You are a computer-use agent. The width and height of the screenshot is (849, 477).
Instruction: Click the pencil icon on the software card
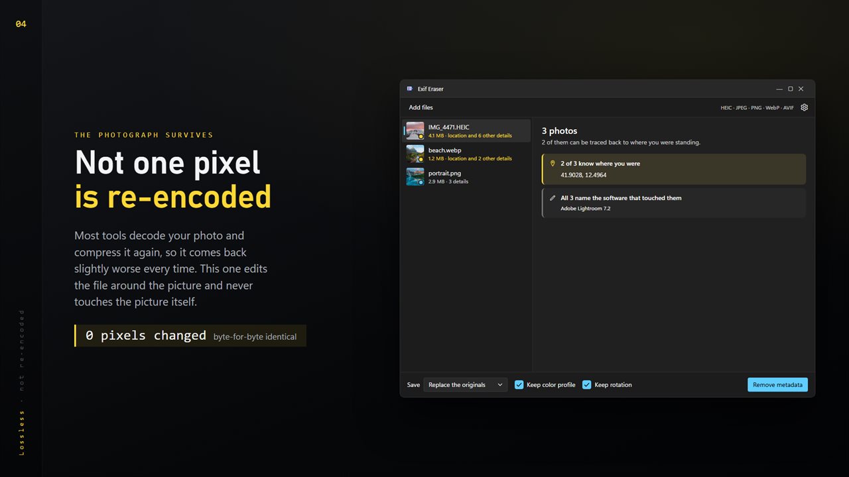coord(553,198)
